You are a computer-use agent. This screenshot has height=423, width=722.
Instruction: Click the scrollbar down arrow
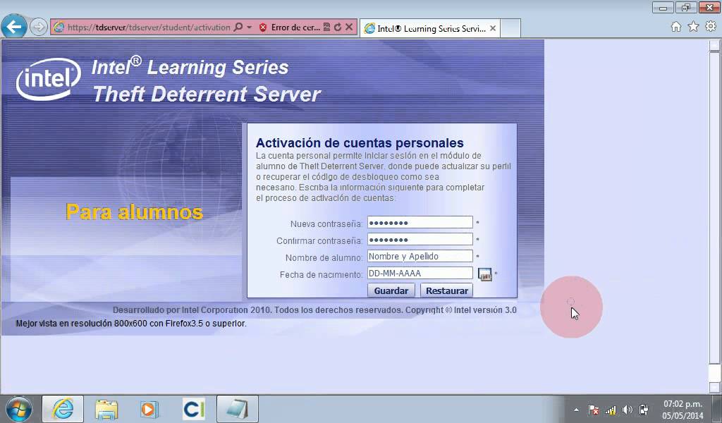[715, 386]
